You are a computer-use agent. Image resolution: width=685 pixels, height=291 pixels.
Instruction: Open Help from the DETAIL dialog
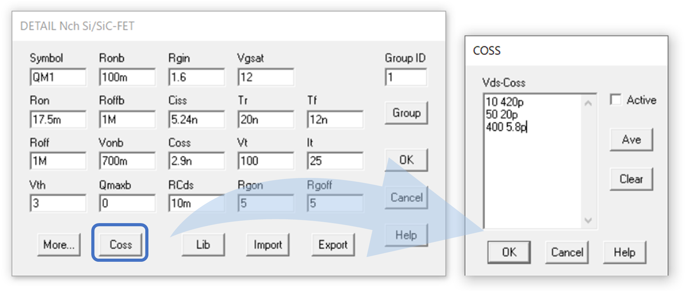(x=406, y=235)
